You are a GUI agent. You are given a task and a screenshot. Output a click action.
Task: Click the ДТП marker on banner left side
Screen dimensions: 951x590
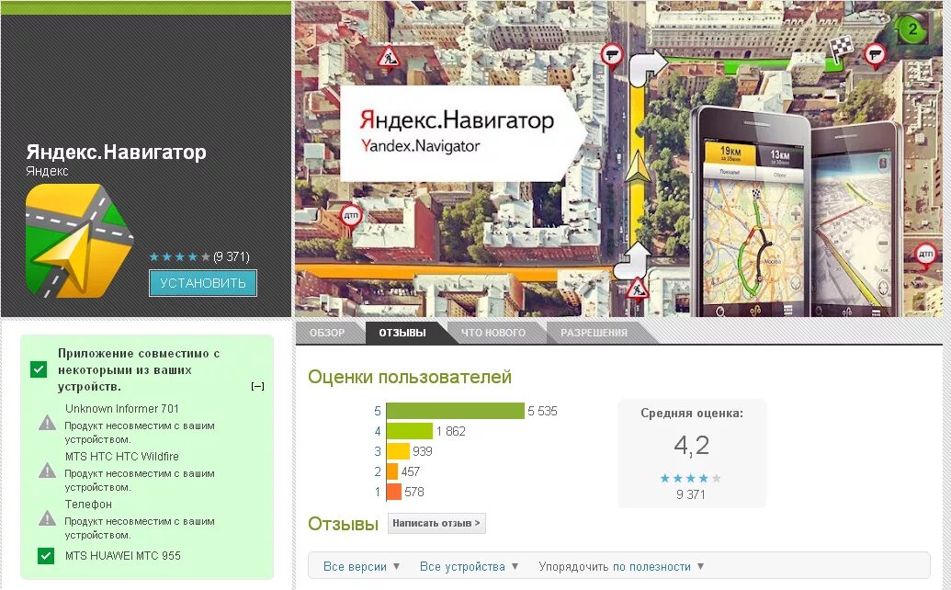(x=351, y=217)
